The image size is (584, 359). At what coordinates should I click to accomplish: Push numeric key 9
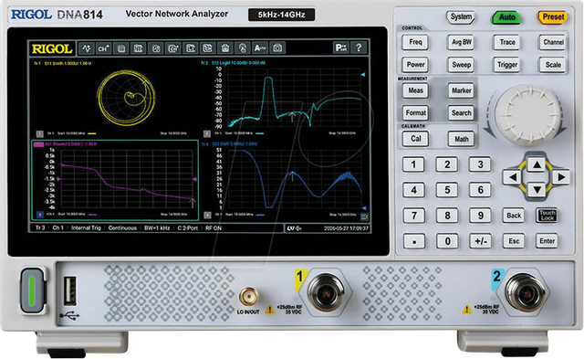pos(481,216)
